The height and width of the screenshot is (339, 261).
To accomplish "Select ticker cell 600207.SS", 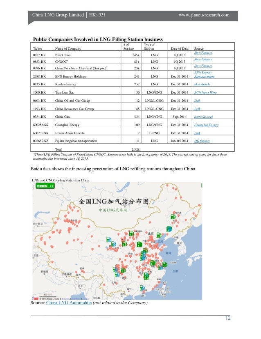I will click(40, 133).
